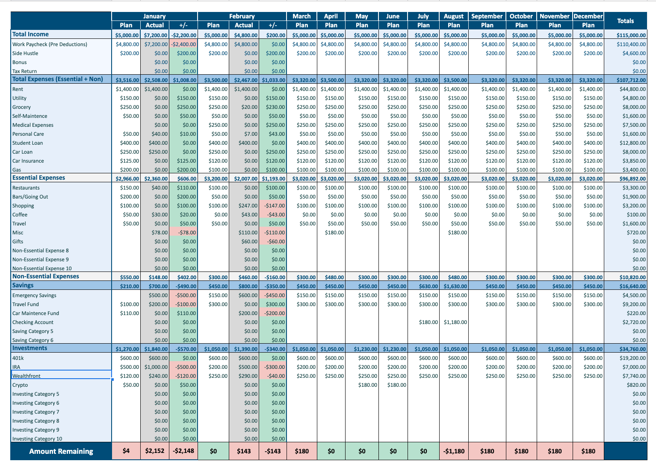The width and height of the screenshot is (656, 473).
Task: Click the $1,180.00 August Checking Account cell
Action: pos(454,322)
